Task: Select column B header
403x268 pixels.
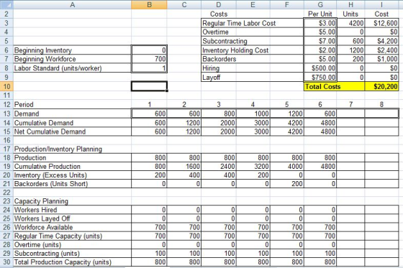Action: tap(149, 4)
